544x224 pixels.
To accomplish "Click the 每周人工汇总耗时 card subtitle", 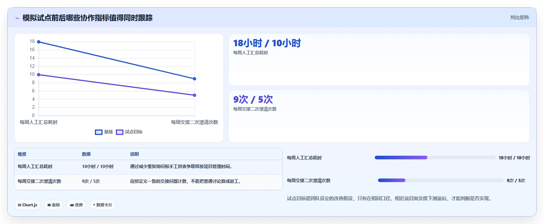I will pos(251,53).
